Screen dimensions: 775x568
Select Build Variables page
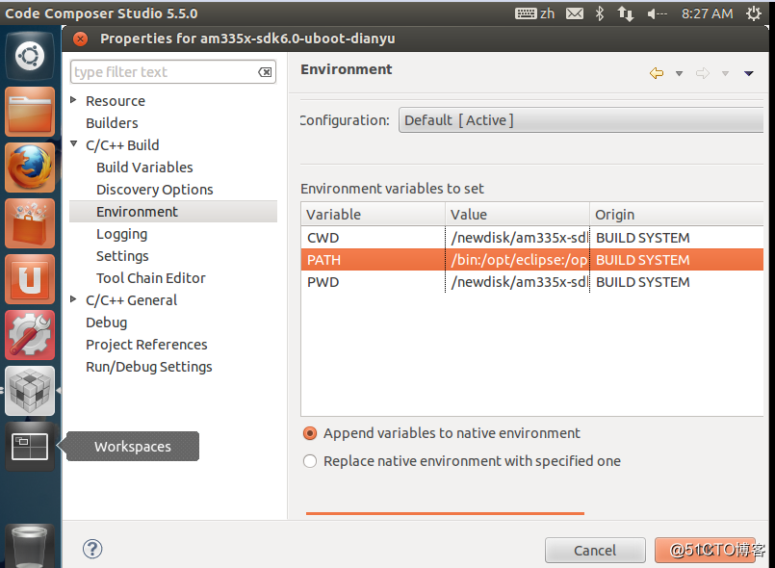point(144,168)
